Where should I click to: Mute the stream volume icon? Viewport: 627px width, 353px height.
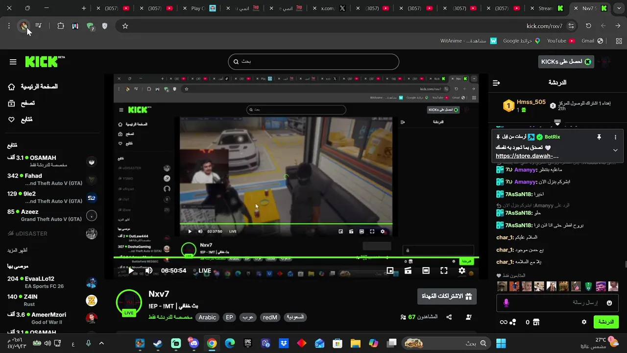click(149, 271)
